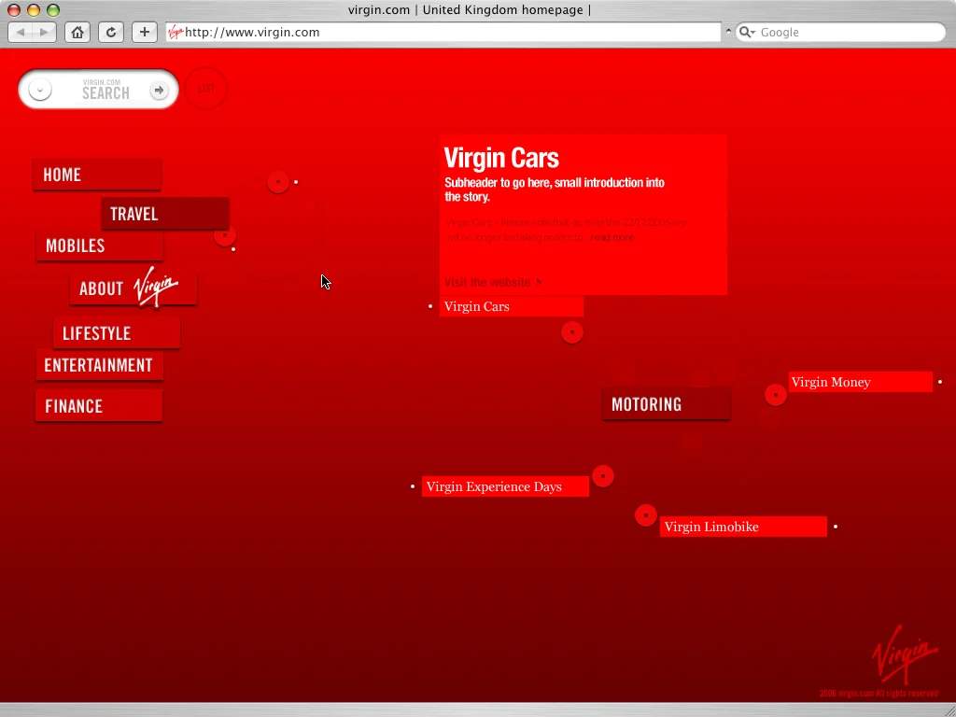Click into the Google search field

[x=840, y=33]
